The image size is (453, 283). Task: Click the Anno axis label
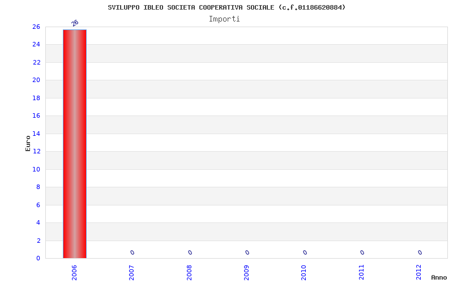[x=439, y=277]
